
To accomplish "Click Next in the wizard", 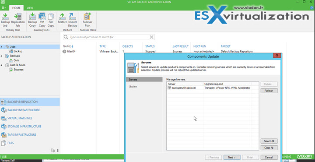I will tap(232, 157).
